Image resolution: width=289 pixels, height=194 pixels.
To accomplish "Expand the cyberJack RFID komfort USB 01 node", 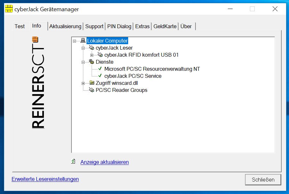I will 92,55.
